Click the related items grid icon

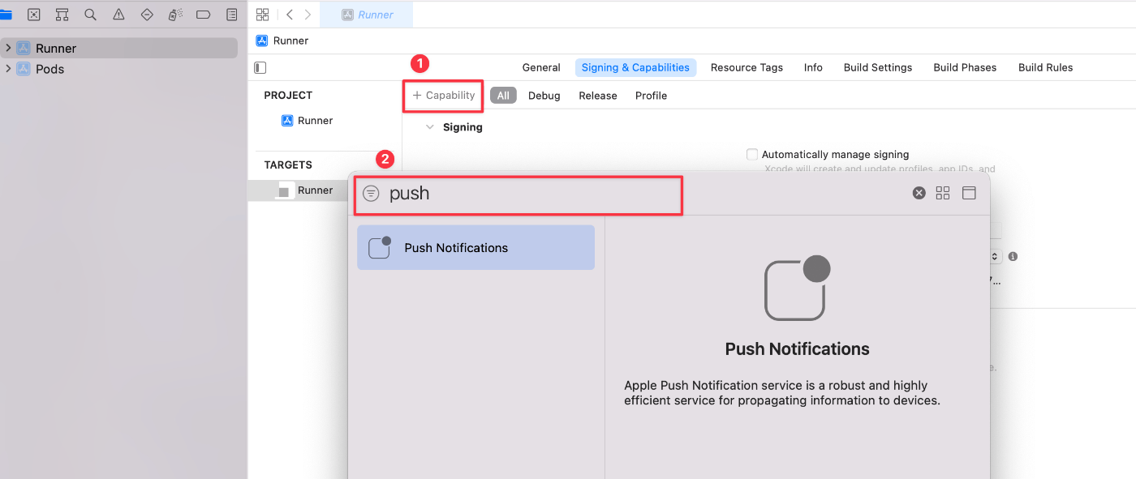[262, 15]
